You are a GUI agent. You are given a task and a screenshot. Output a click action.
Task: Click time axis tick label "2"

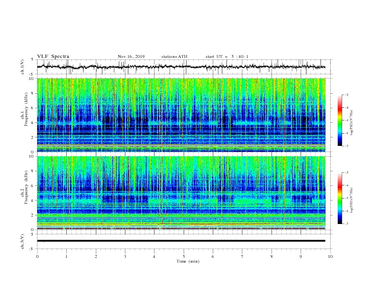[x=96, y=256]
